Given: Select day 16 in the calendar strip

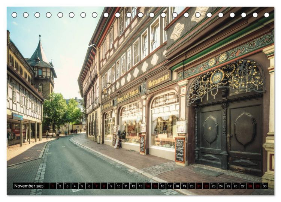Looking at the screenshot, I should pyautogui.click(x=162, y=186).
